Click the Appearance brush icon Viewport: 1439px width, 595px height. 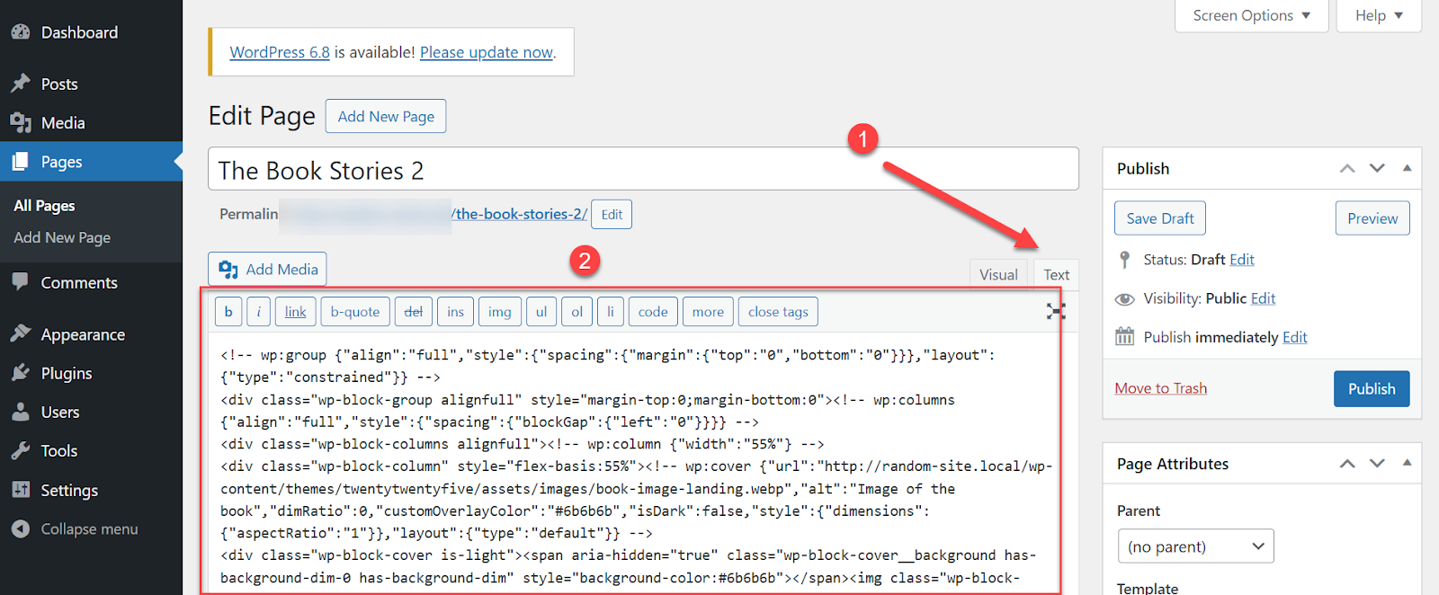tap(21, 334)
